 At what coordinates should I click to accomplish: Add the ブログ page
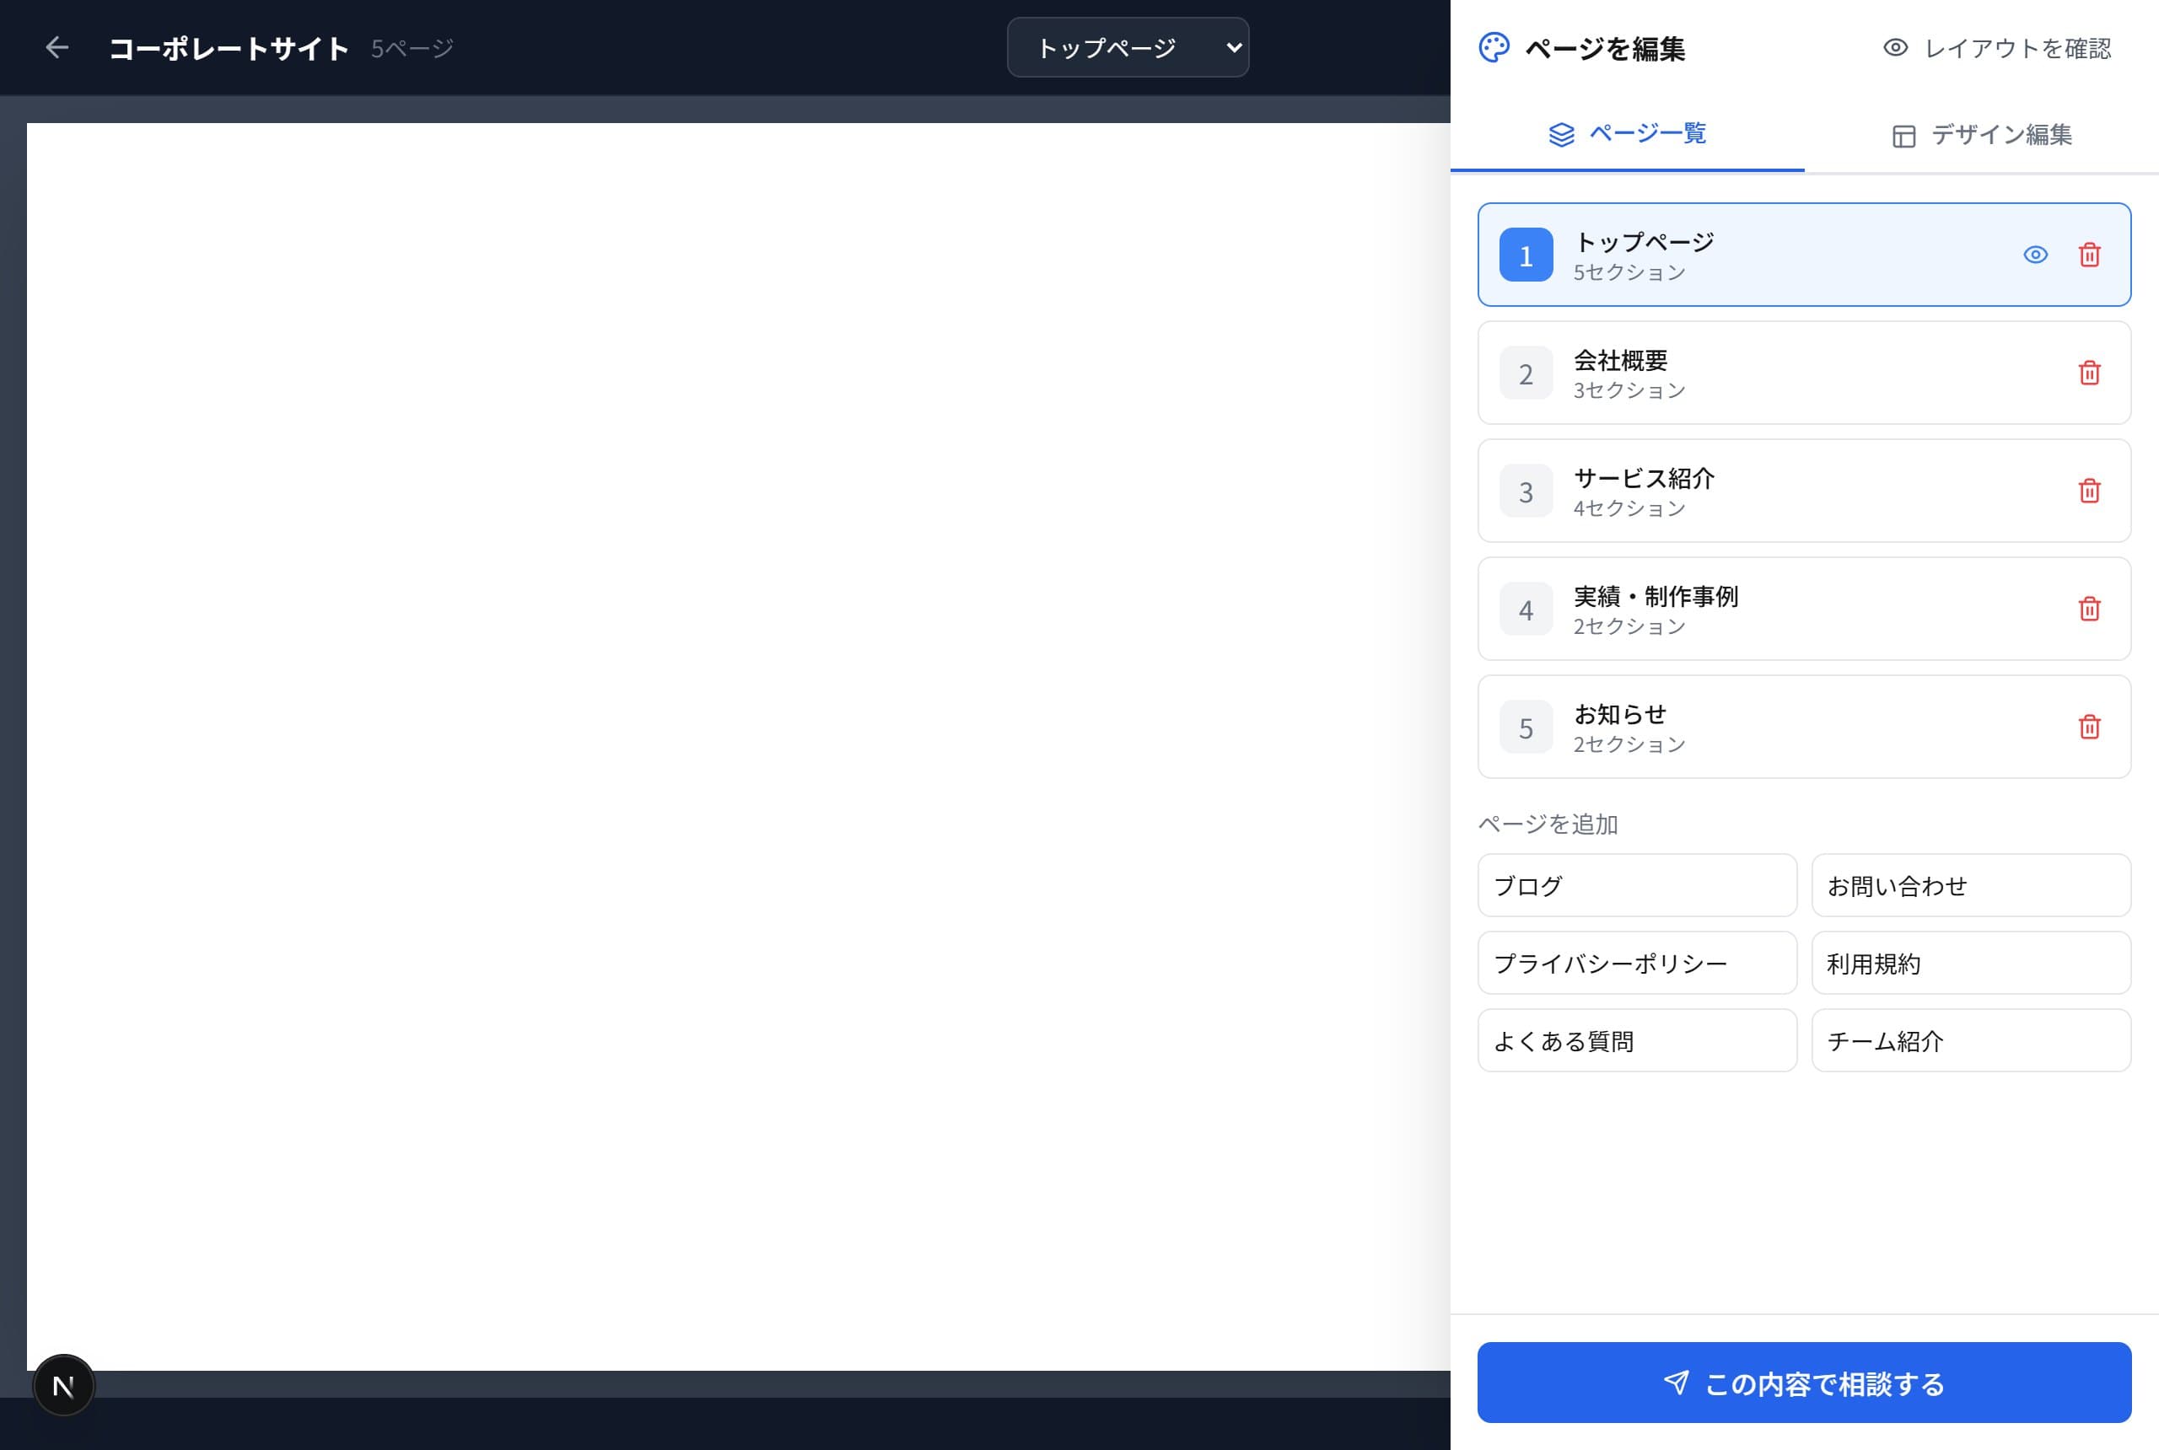click(x=1637, y=886)
